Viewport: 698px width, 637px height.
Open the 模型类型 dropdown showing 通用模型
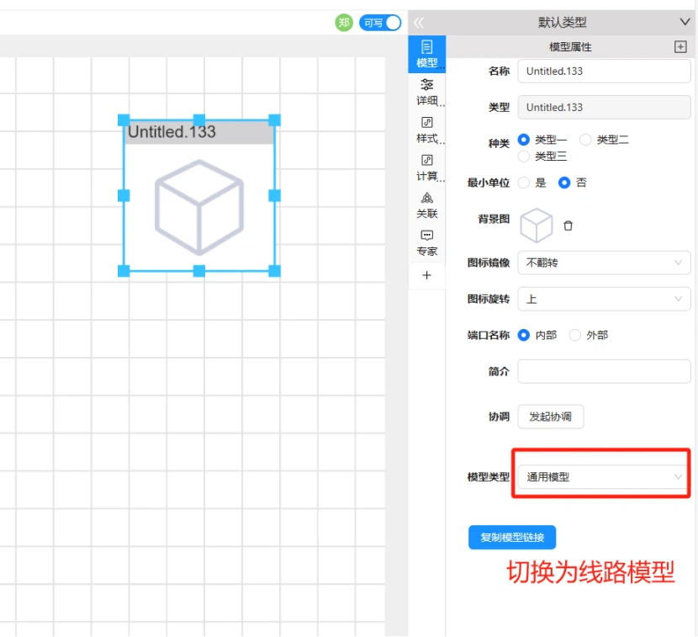point(604,477)
